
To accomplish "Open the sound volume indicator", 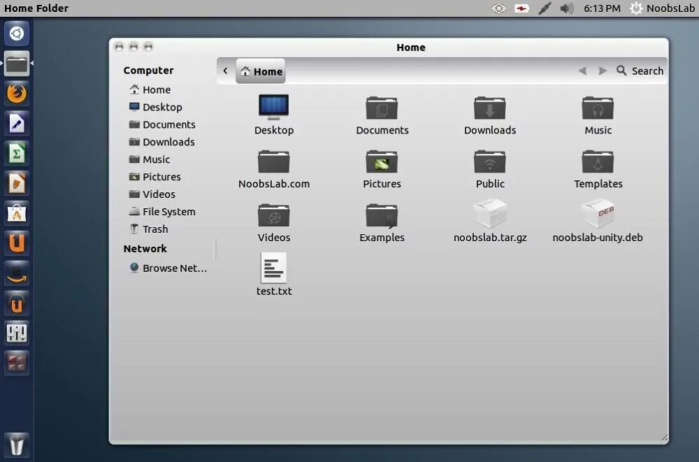I will tap(567, 8).
